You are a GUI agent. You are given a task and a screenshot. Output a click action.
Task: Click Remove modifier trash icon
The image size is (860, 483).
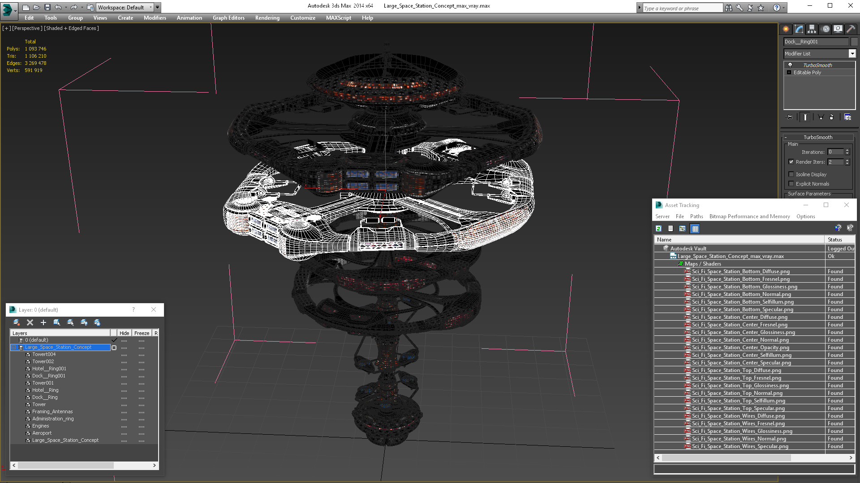pyautogui.click(x=832, y=117)
